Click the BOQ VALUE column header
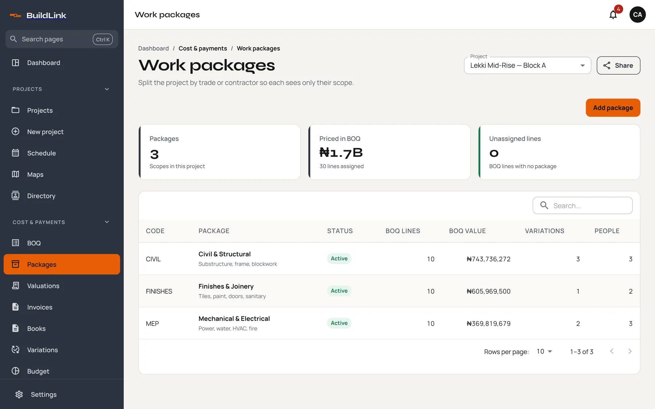655x409 pixels. tap(467, 231)
